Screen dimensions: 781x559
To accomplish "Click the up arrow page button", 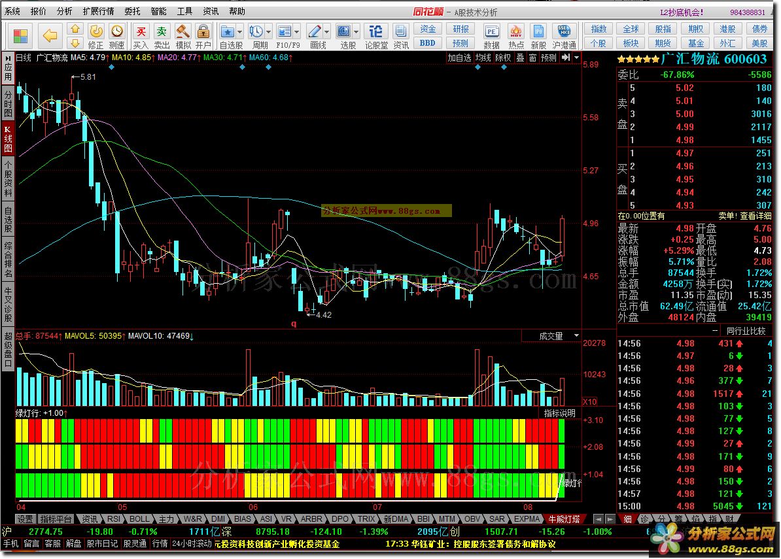I will 75,29.
